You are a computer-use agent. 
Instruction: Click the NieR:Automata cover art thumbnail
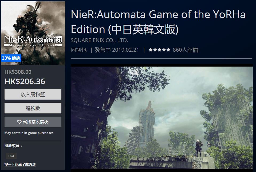[x=33, y=33]
